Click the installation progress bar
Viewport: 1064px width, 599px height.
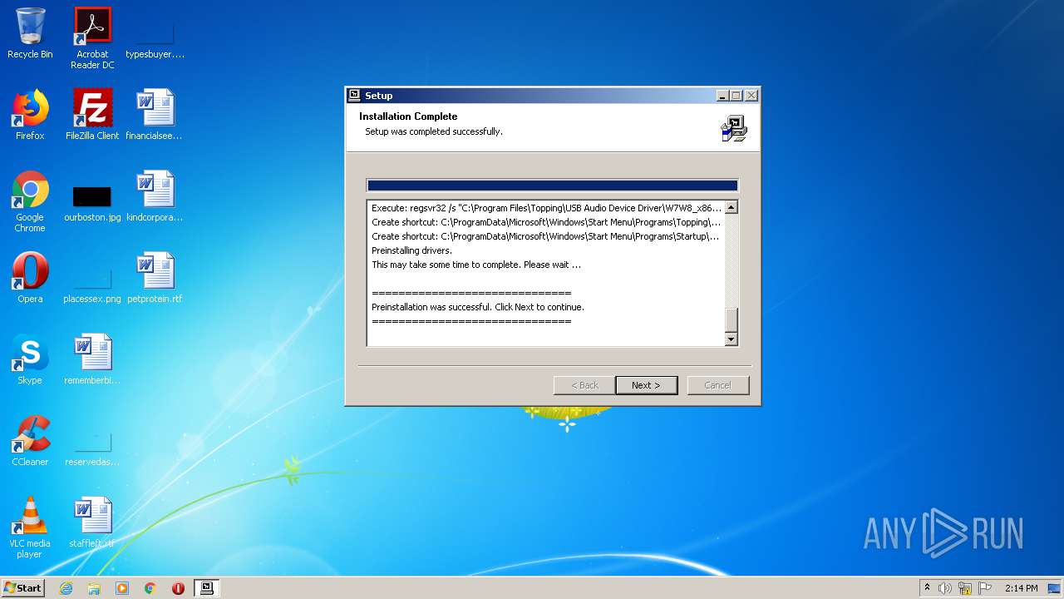552,186
